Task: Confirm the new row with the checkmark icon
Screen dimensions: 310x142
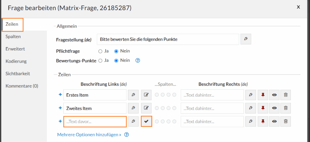Action: pyautogui.click(x=147, y=121)
